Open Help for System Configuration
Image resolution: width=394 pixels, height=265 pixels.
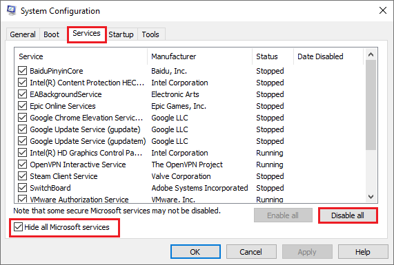pyautogui.click(x=362, y=252)
